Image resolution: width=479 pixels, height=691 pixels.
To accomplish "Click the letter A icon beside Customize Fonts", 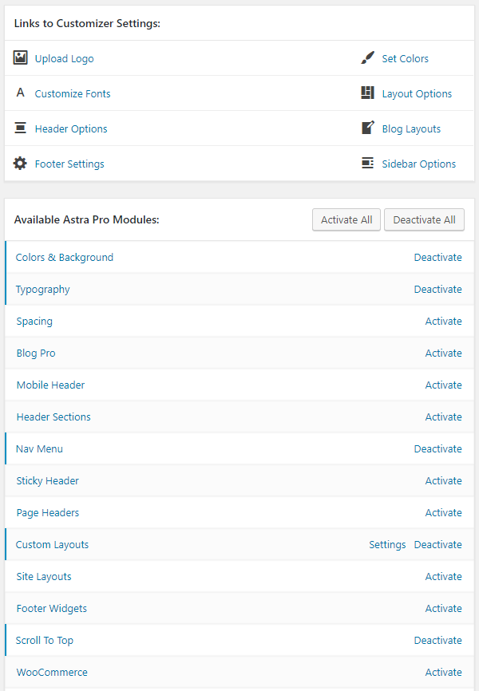I will click(20, 93).
